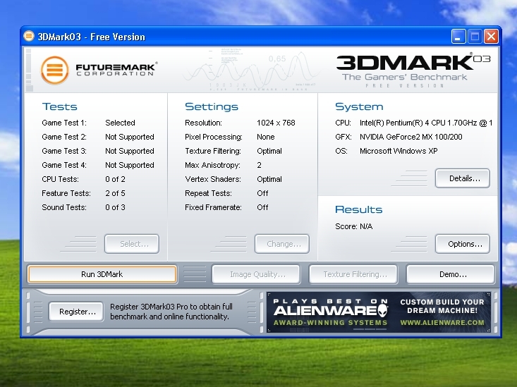Click Max Anisotropy value '2'
The height and width of the screenshot is (387, 517).
click(x=259, y=165)
